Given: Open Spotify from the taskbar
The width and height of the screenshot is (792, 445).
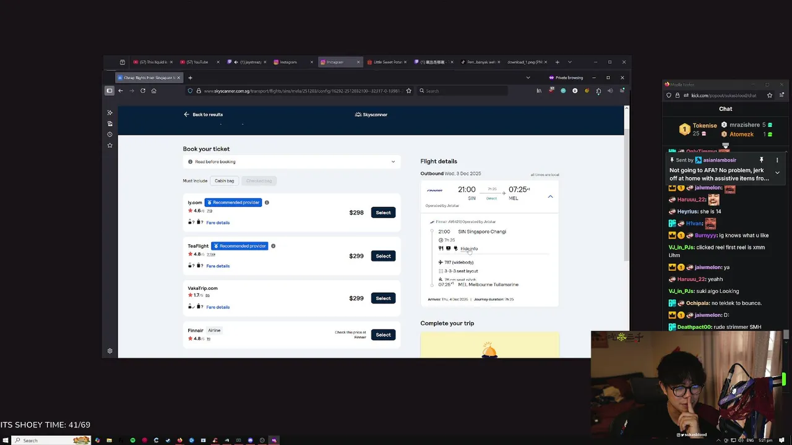Looking at the screenshot, I should pos(132,440).
